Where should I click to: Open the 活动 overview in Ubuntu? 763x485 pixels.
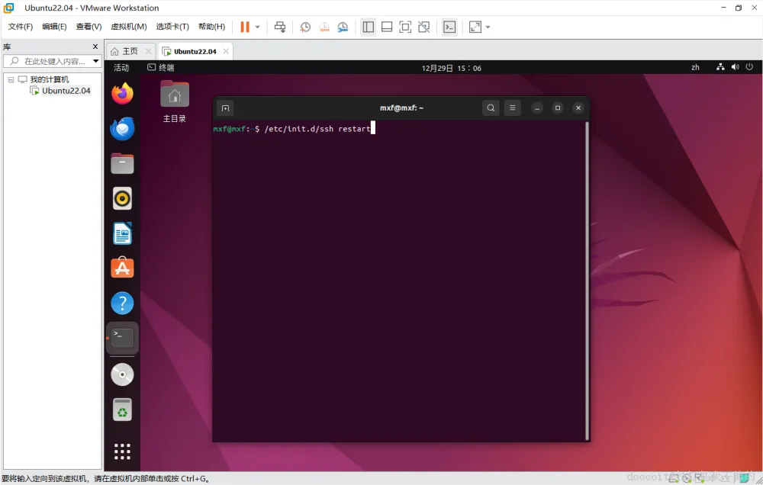click(121, 68)
